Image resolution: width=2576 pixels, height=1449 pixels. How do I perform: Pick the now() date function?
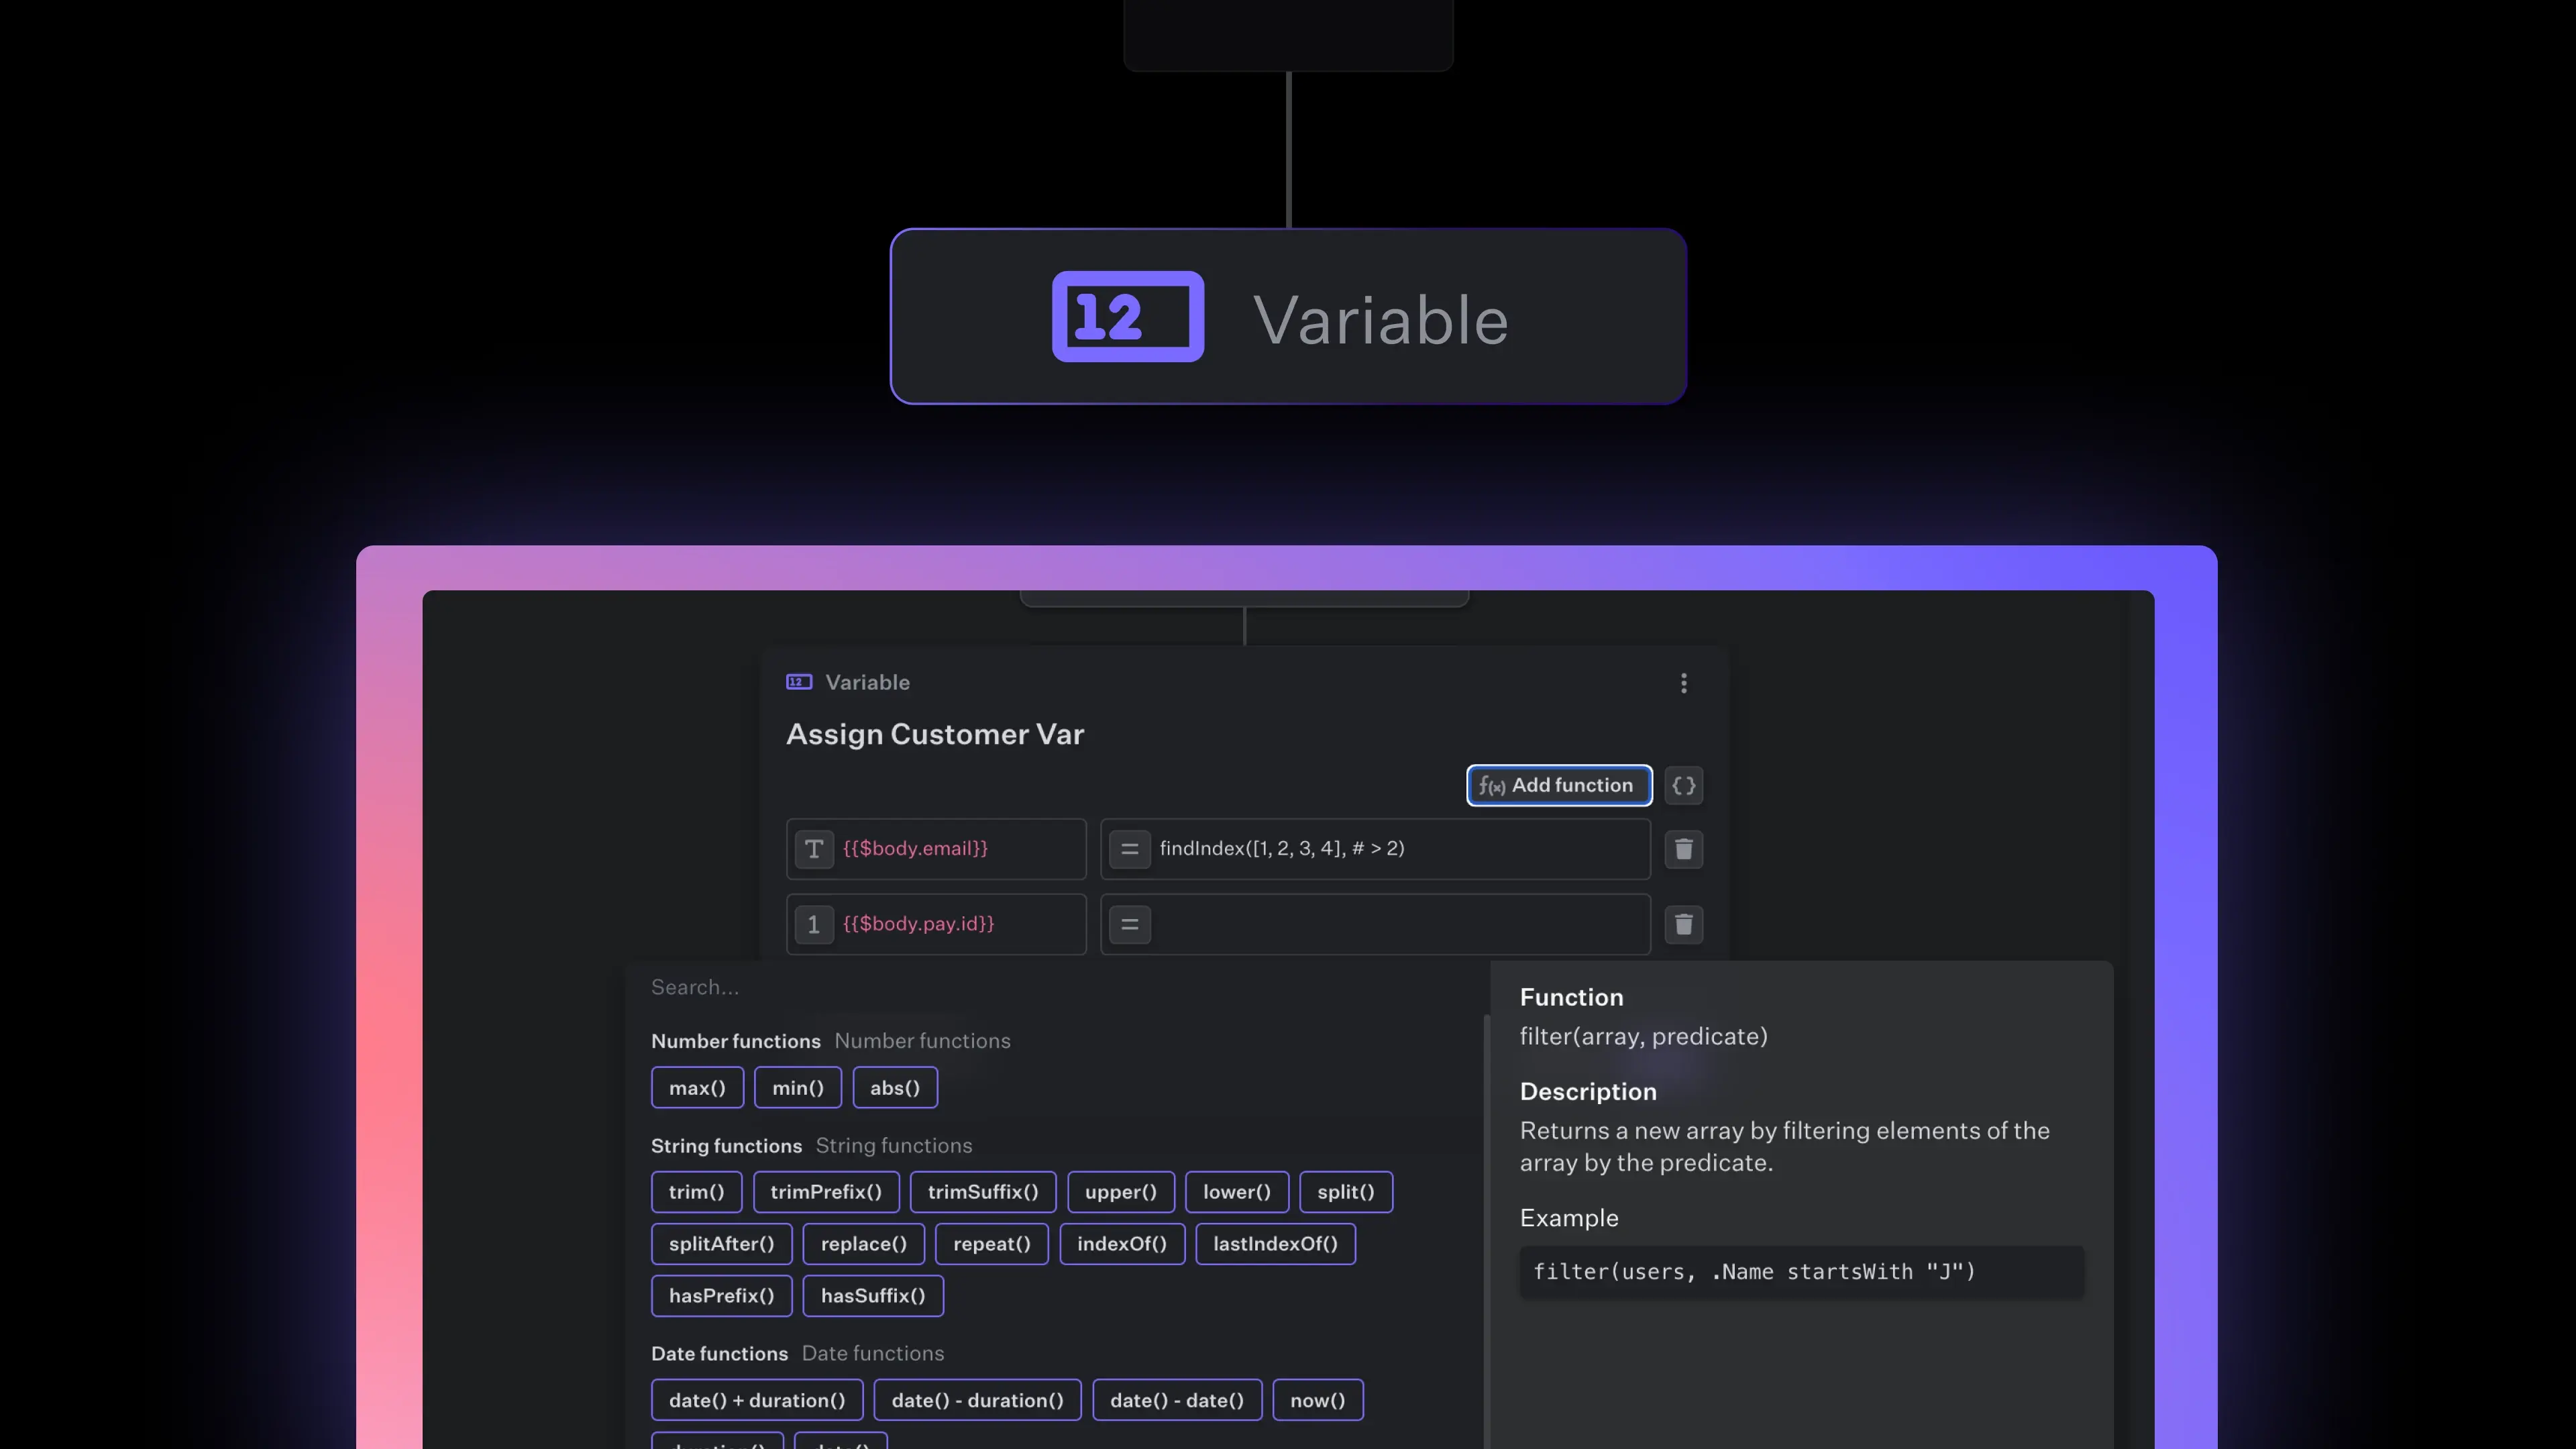(x=1317, y=1400)
